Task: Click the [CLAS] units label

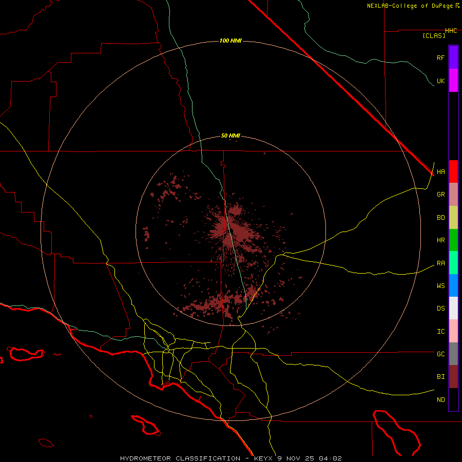Action: pos(434,35)
